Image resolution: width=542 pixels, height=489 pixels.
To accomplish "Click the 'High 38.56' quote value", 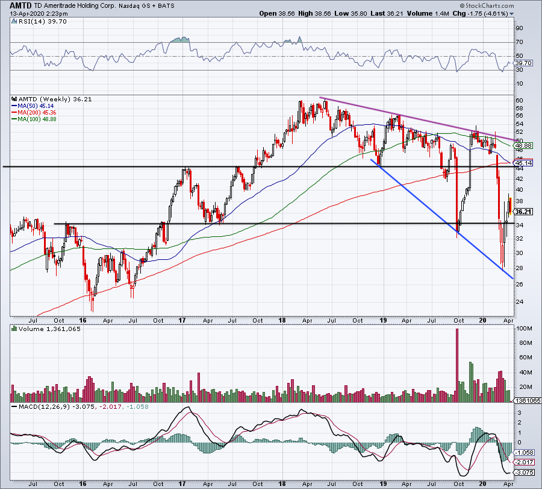I will coord(314,13).
